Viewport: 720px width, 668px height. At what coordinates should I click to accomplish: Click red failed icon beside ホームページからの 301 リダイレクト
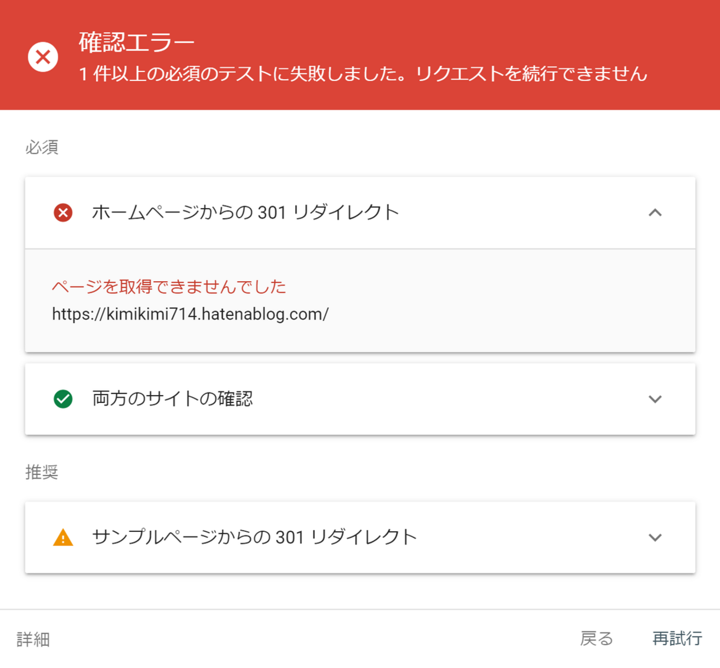coord(63,213)
